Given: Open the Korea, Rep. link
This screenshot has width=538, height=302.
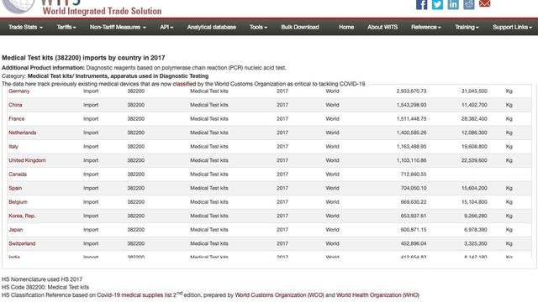Looking at the screenshot, I should point(22,216).
